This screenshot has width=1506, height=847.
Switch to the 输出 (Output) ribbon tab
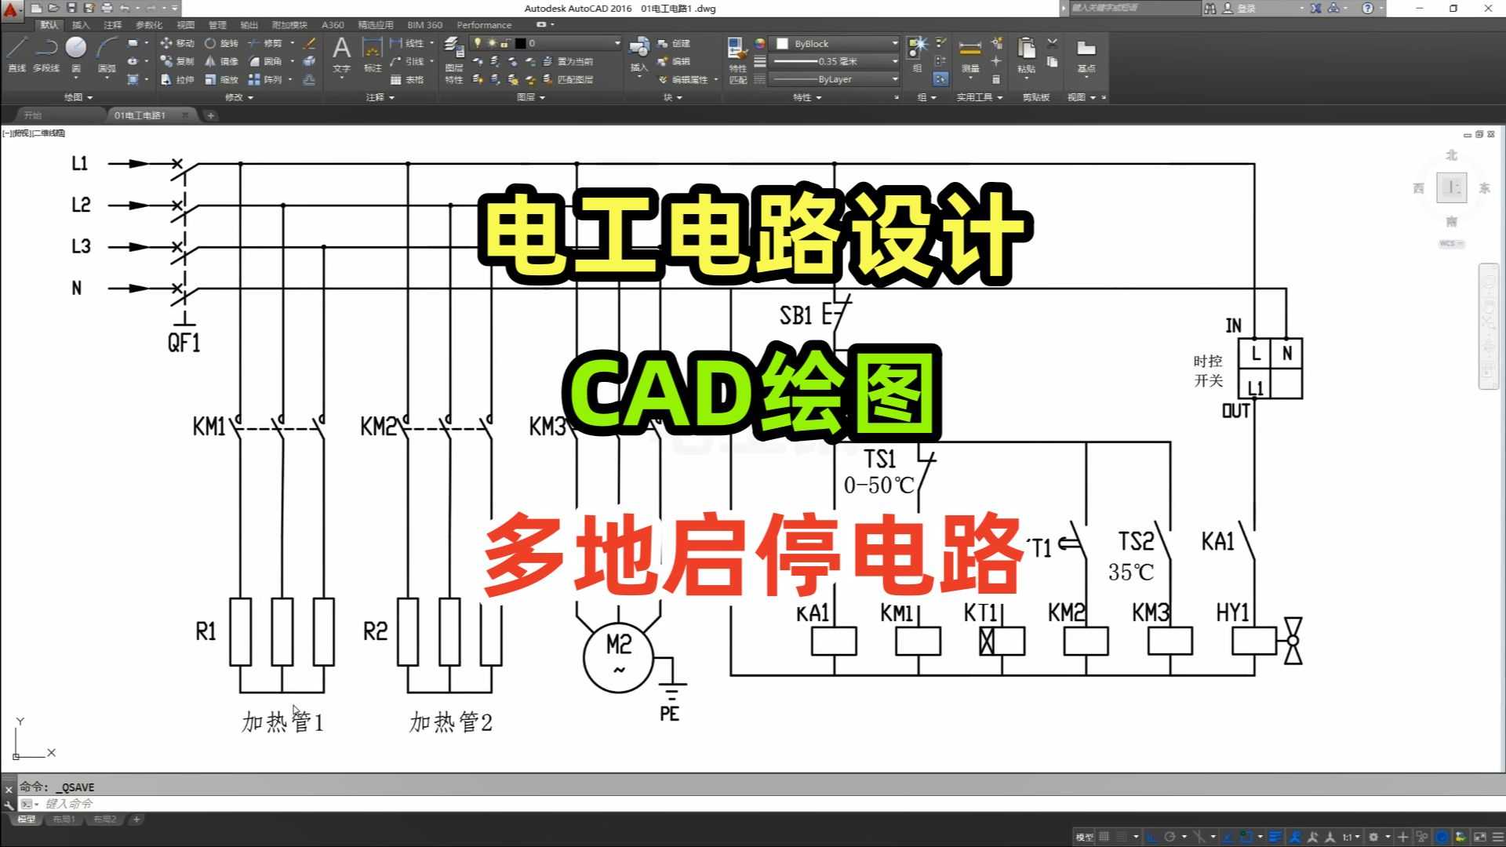click(249, 25)
